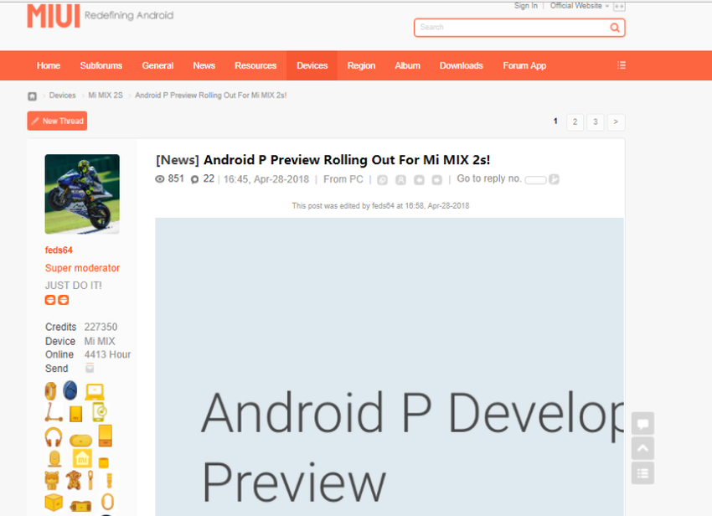Open the Sign In link
This screenshot has width=712, height=516.
click(x=525, y=6)
